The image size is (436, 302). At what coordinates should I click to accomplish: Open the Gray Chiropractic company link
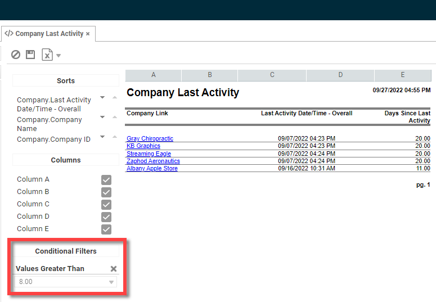150,138
